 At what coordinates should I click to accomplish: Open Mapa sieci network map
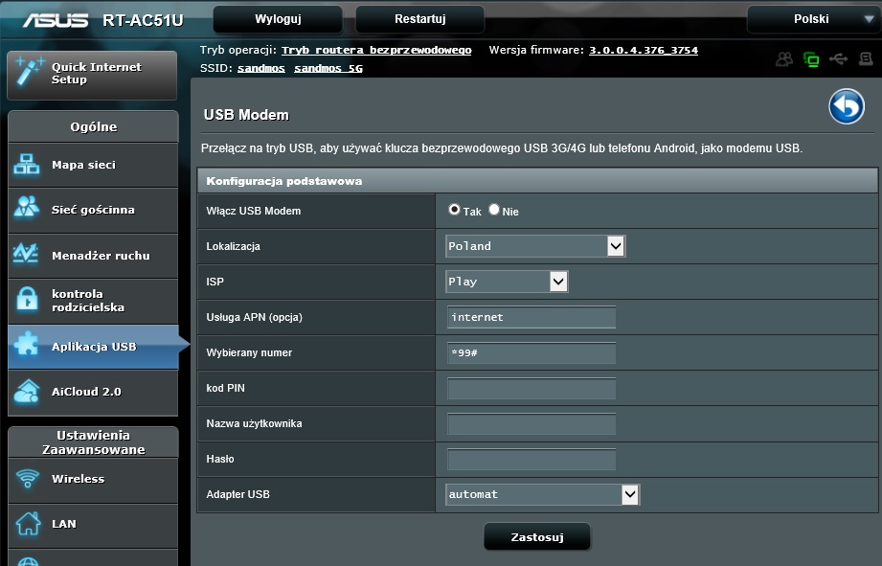point(92,165)
